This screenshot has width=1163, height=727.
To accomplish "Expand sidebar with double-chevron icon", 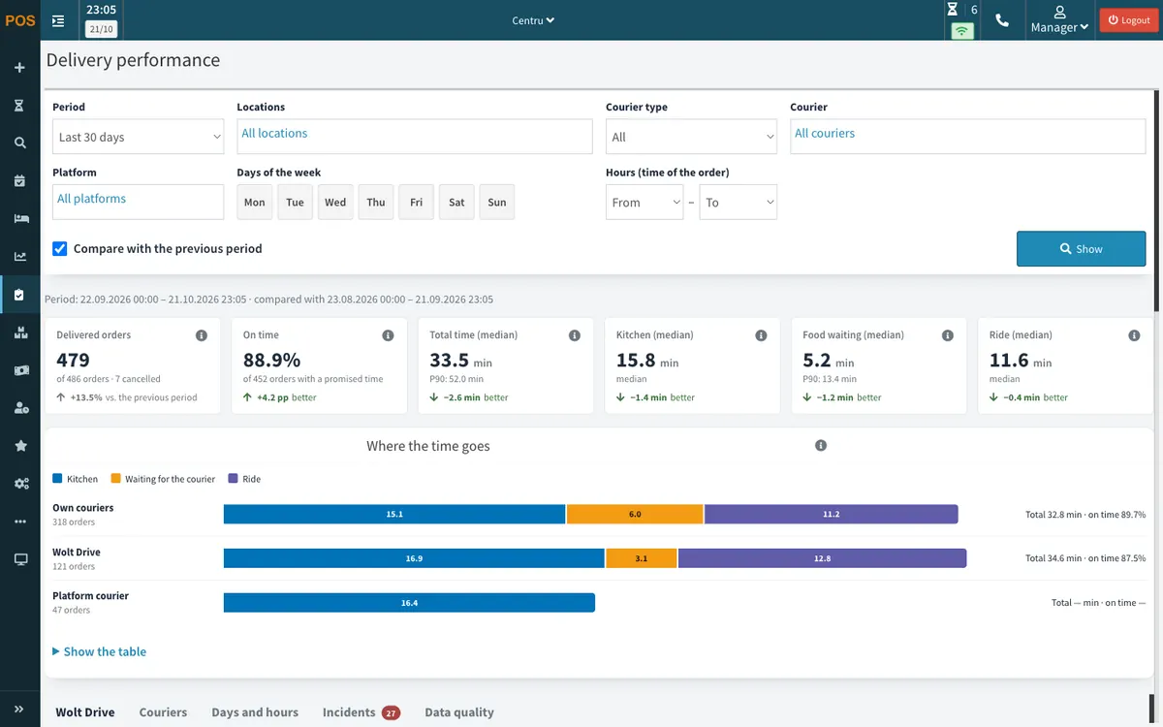I will 20,709.
